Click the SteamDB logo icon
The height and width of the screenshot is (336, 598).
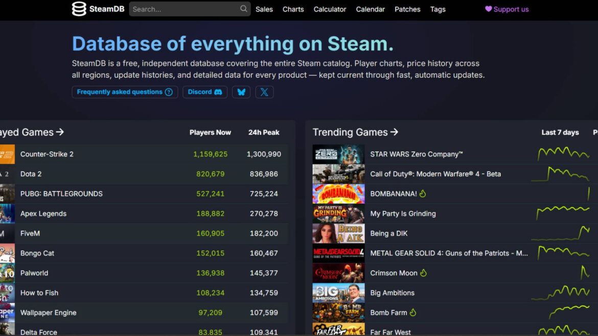(x=79, y=9)
